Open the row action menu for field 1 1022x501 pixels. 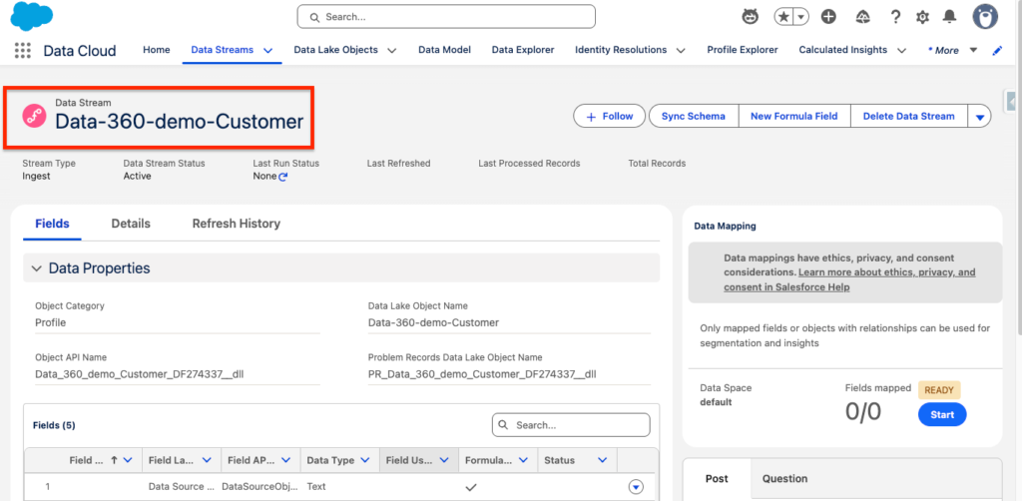(x=636, y=487)
